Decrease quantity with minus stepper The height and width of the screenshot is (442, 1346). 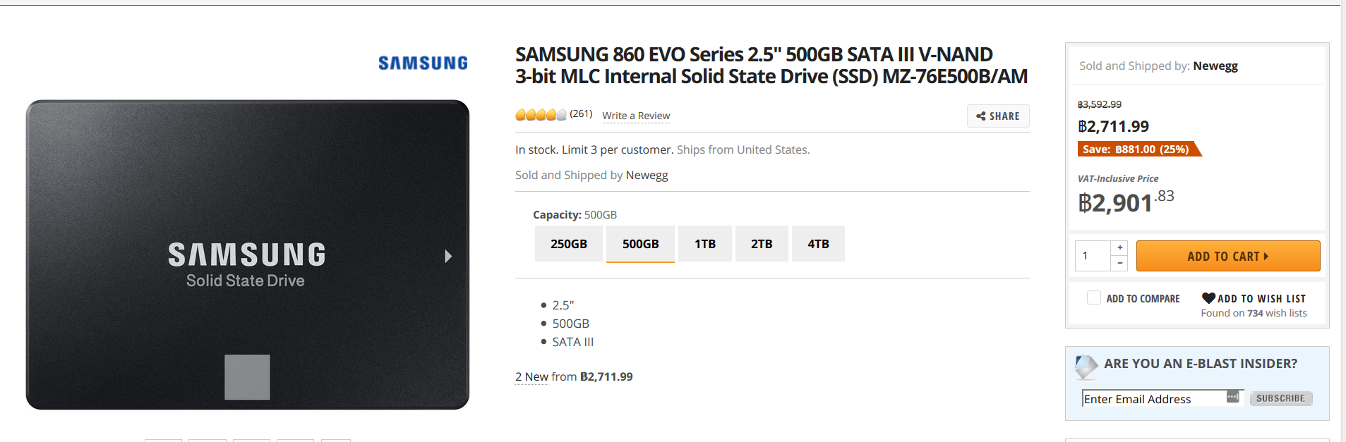[x=1119, y=263]
